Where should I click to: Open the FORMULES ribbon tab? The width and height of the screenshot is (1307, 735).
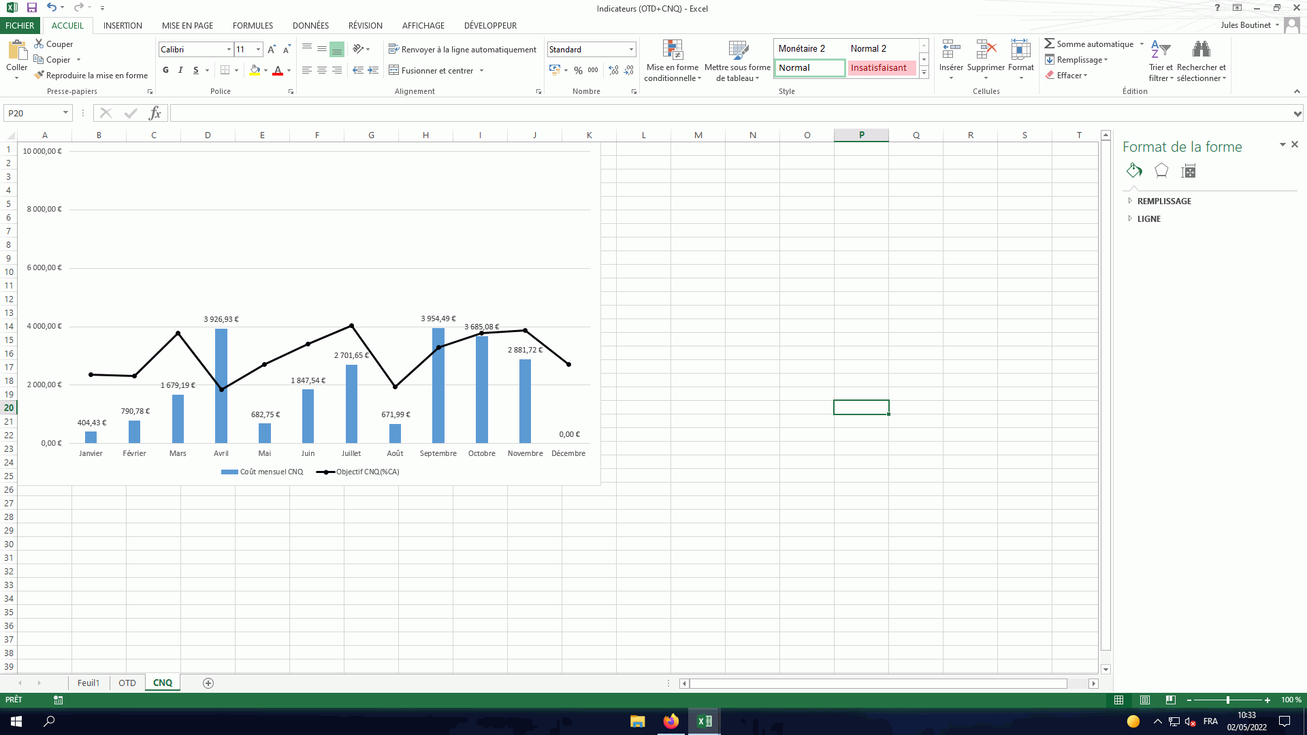[x=253, y=25]
